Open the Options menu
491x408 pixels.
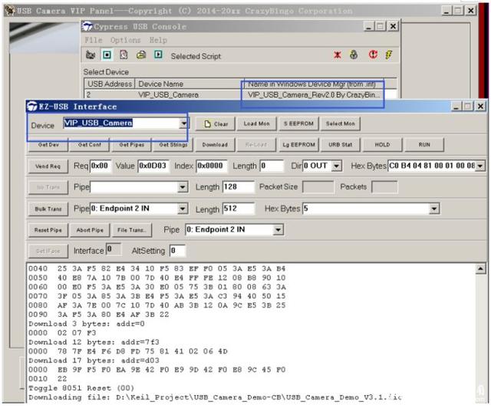coord(125,40)
